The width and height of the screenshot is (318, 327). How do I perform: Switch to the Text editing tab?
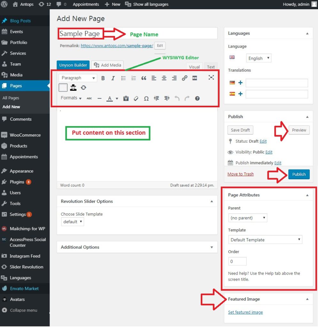211,67
